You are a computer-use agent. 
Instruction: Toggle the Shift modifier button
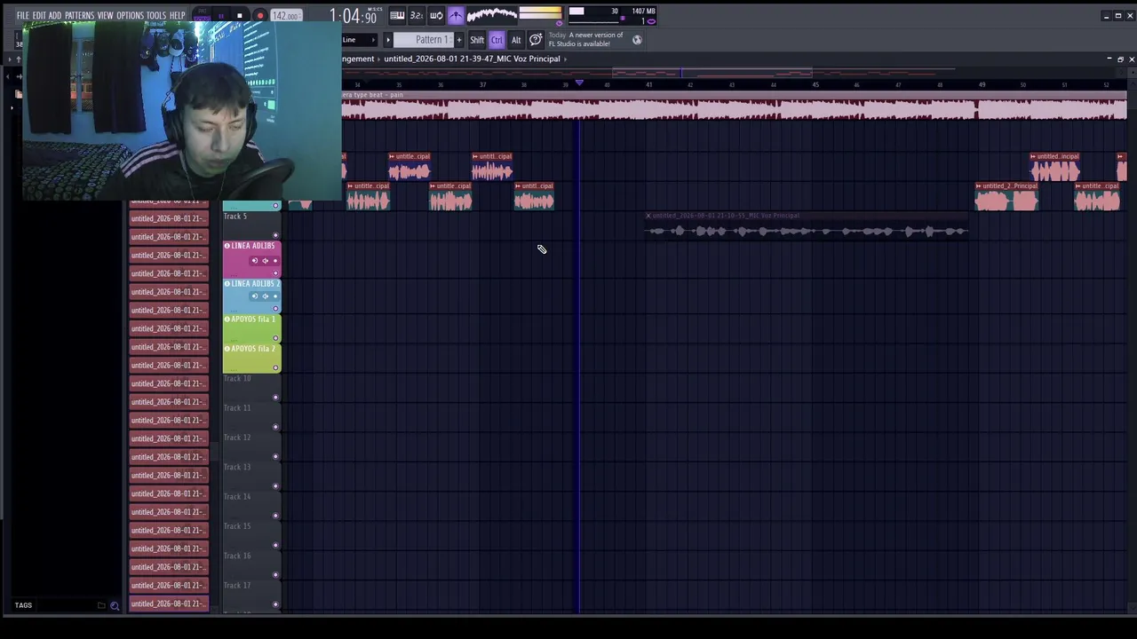click(477, 40)
